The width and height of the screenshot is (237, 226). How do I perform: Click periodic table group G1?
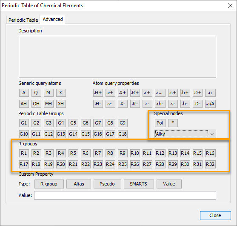pyautogui.click(x=24, y=123)
